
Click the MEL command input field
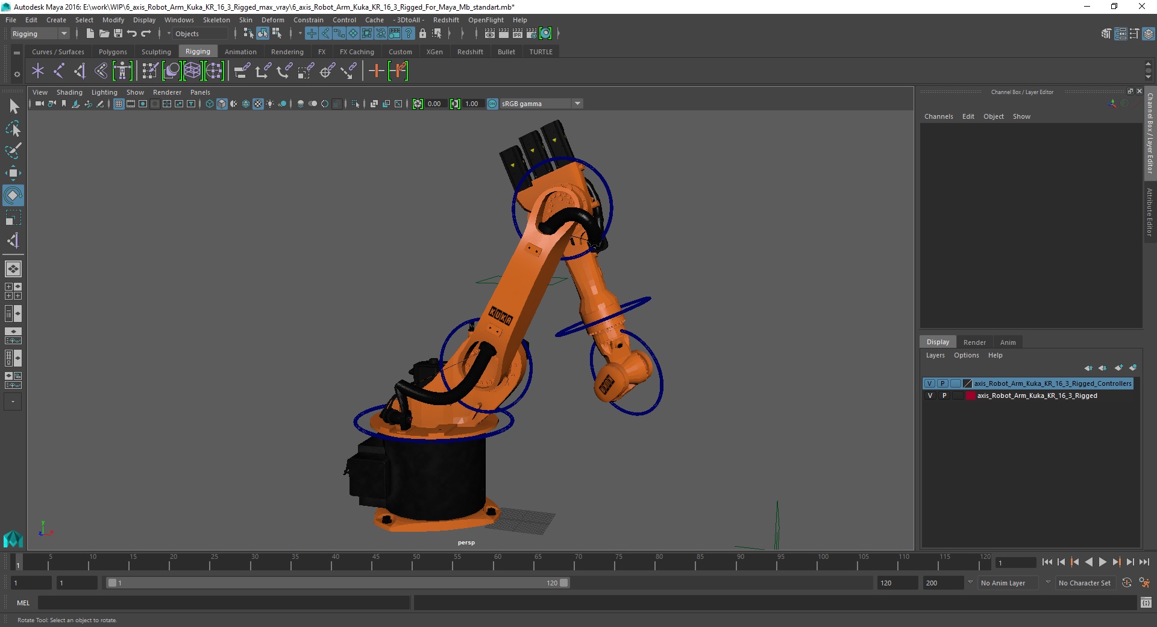pyautogui.click(x=224, y=603)
